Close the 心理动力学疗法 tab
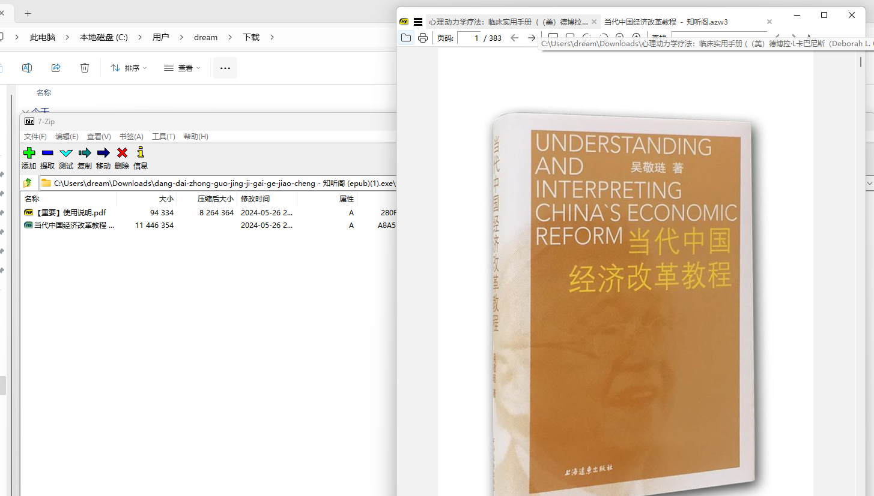 pos(594,22)
